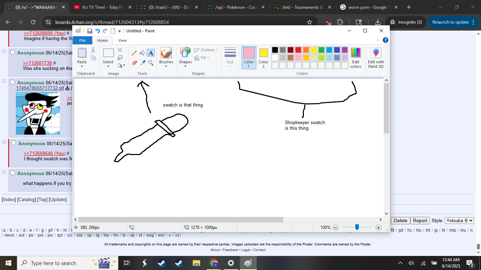The image size is (481, 270).
Task: Open Paint Help question mark icon
Action: pyautogui.click(x=386, y=40)
